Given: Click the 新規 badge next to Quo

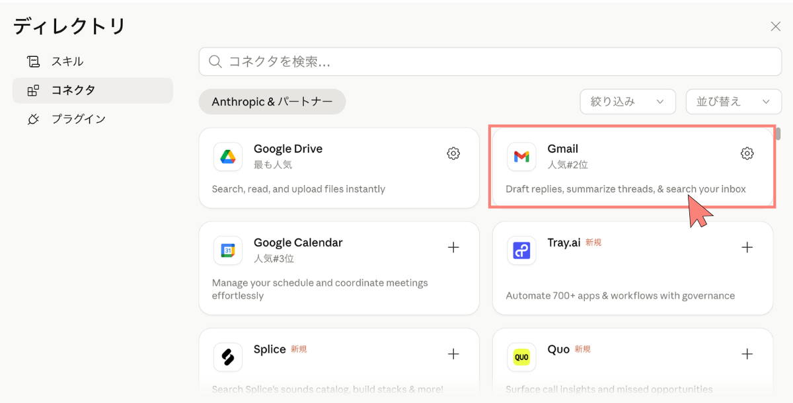Looking at the screenshot, I should [582, 349].
